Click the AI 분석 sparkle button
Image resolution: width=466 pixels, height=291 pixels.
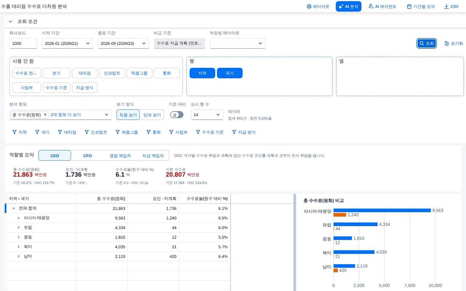[x=348, y=6]
